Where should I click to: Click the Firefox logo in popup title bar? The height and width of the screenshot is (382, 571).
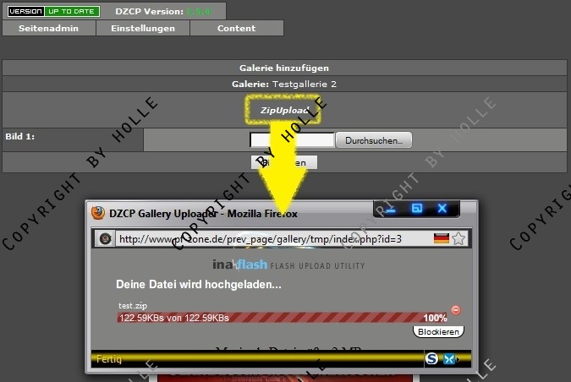click(x=99, y=213)
